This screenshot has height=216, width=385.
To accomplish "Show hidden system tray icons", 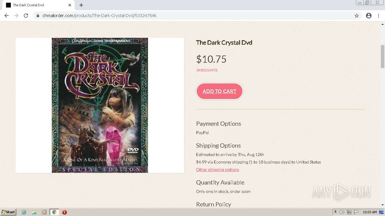I will (335, 212).
